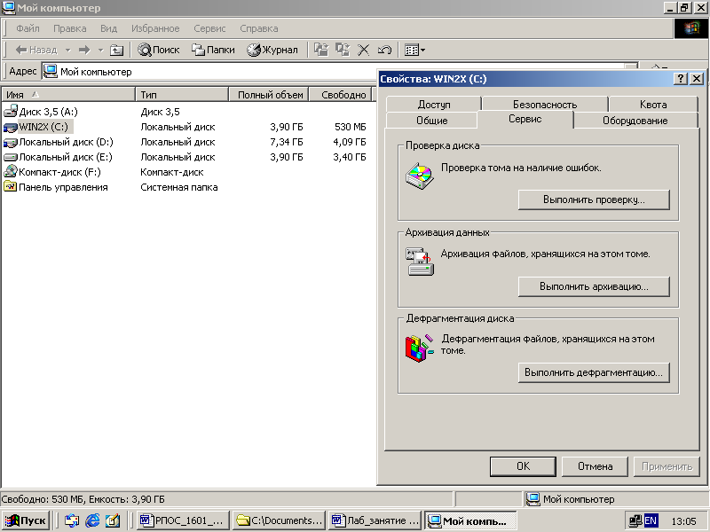Screen dimensions: 710x532
Task: Click Выполнить проверку button
Action: click(594, 199)
